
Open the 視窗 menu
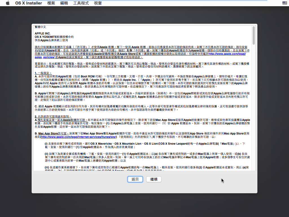point(98,3)
